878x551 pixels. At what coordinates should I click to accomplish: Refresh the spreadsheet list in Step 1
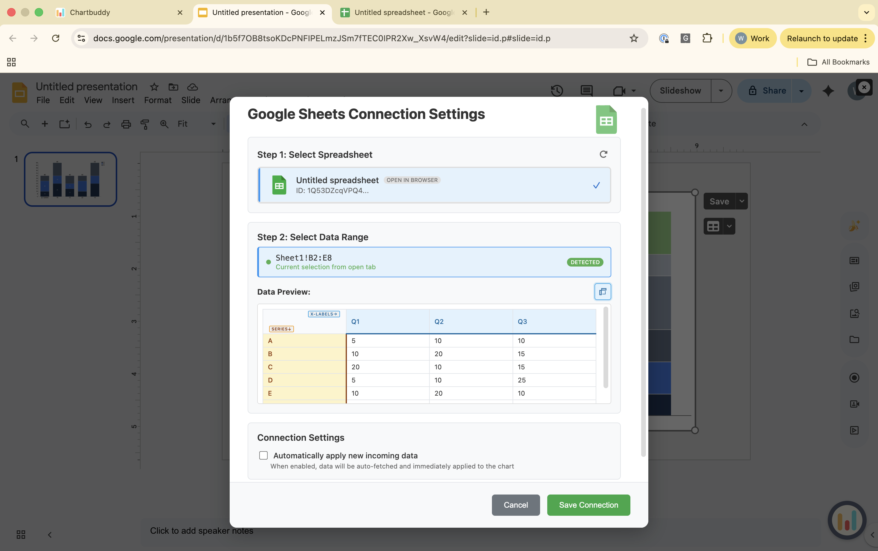(603, 154)
